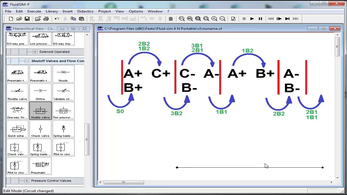This screenshot has height=195, width=347.
Task: Open the File menu
Action: (8, 11)
